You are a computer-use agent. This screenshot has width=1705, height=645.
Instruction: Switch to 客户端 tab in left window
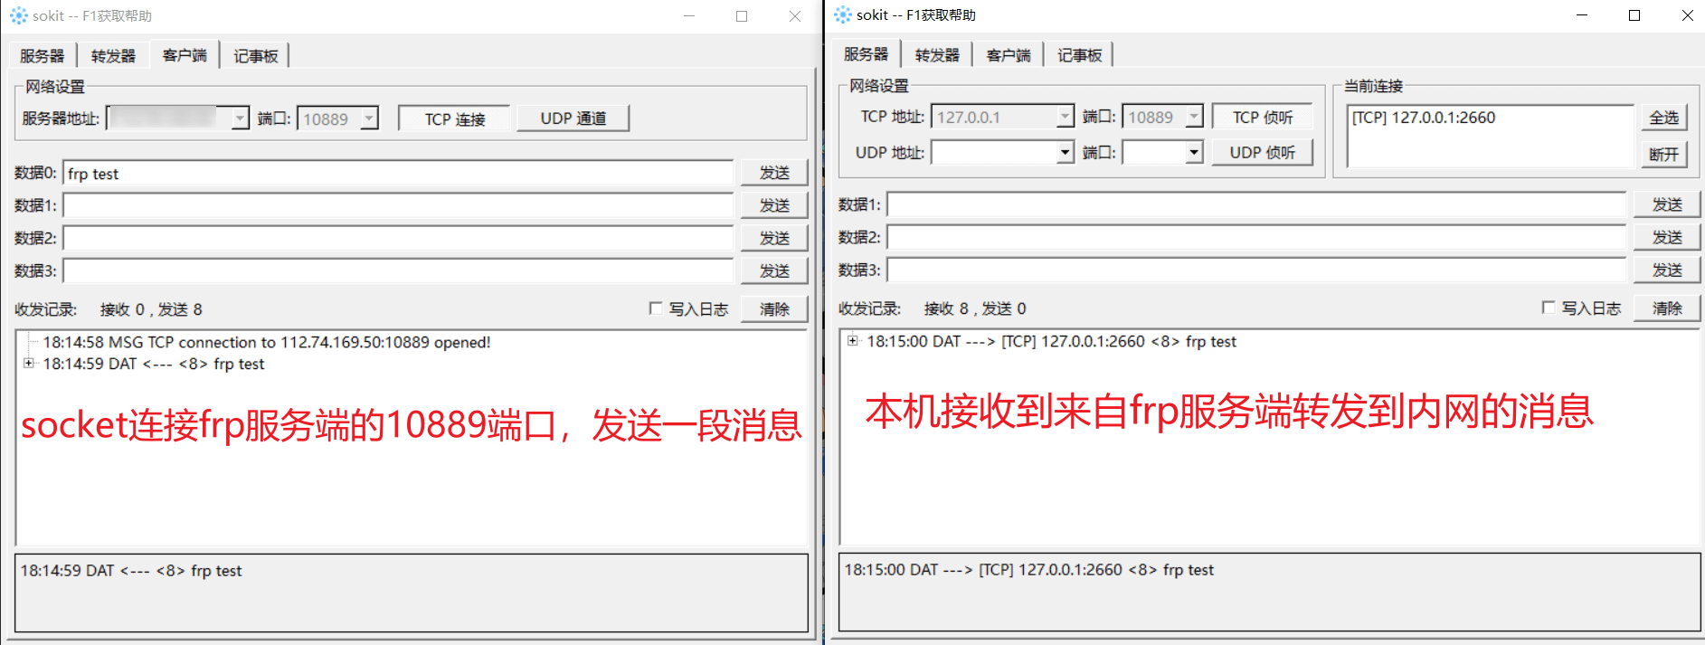185,55
